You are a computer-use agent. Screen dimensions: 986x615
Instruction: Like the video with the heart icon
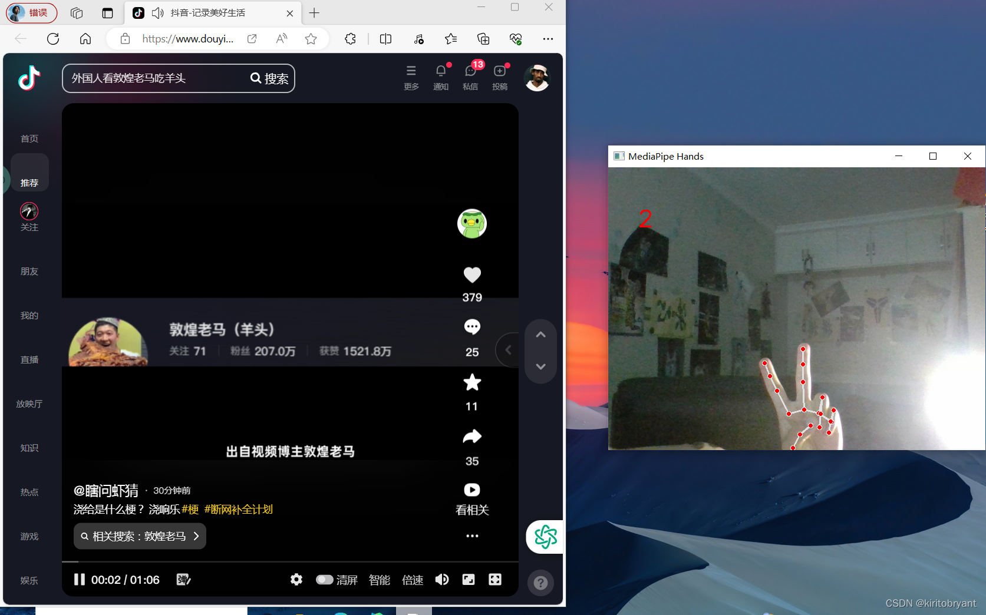pos(471,275)
